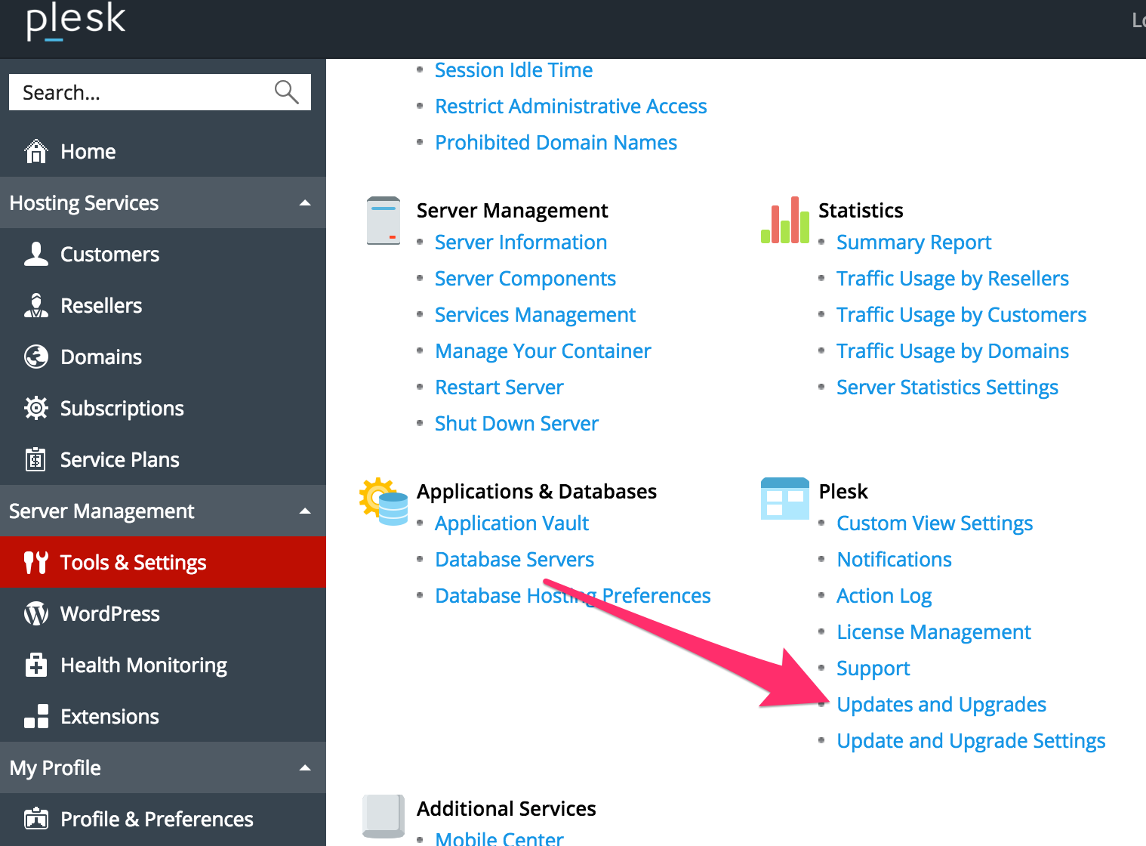
Task: Click the Subscriptions gear icon
Action: pos(35,408)
